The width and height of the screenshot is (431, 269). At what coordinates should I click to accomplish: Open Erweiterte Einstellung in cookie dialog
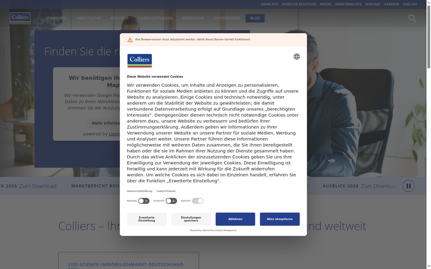coord(147,219)
